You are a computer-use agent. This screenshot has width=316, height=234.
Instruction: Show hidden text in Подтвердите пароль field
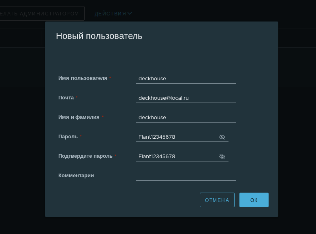tap(222, 157)
